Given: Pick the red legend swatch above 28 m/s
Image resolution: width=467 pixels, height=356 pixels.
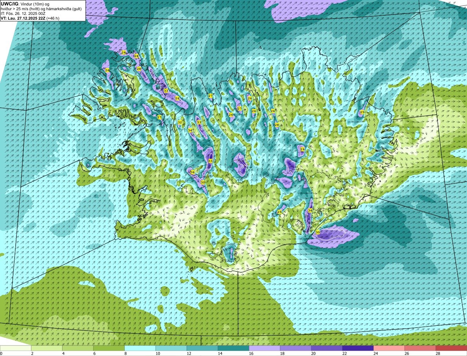Looking at the screenshot, I should (451, 348).
